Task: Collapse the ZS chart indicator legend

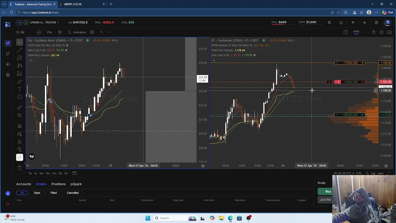Action: 214,60
